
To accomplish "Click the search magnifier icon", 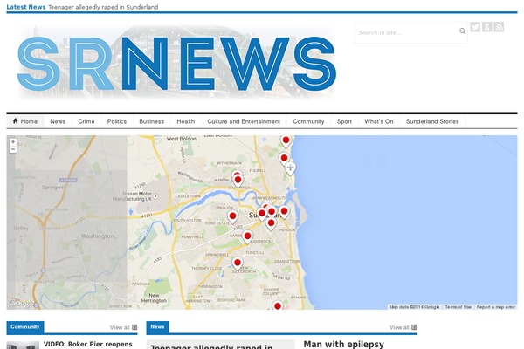I will point(463,31).
